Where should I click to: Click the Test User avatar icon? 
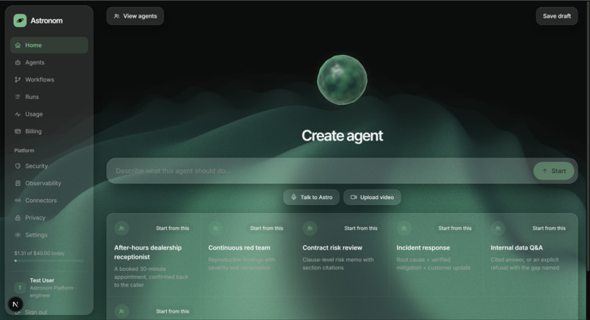pyautogui.click(x=20, y=288)
